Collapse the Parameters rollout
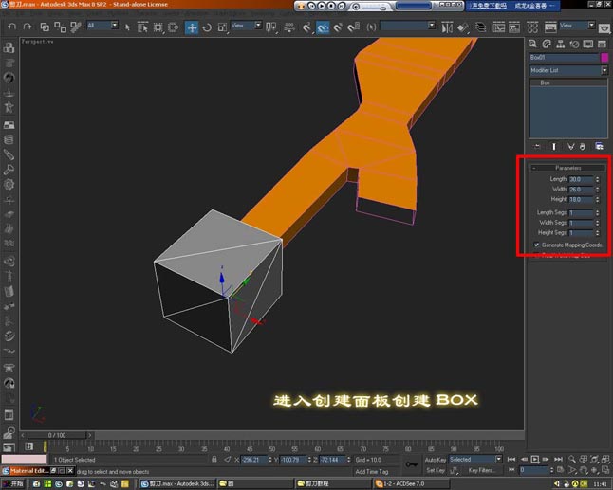Image resolution: width=613 pixels, height=490 pixels. 568,168
